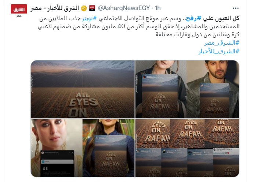Click the Mohamed El-Neny story screenshot

click(x=226, y=163)
